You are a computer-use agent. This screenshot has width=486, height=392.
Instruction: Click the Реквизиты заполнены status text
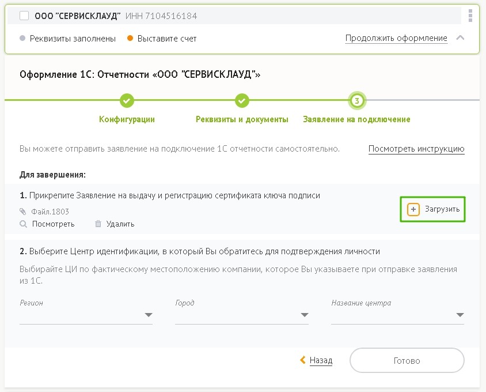[73, 39]
